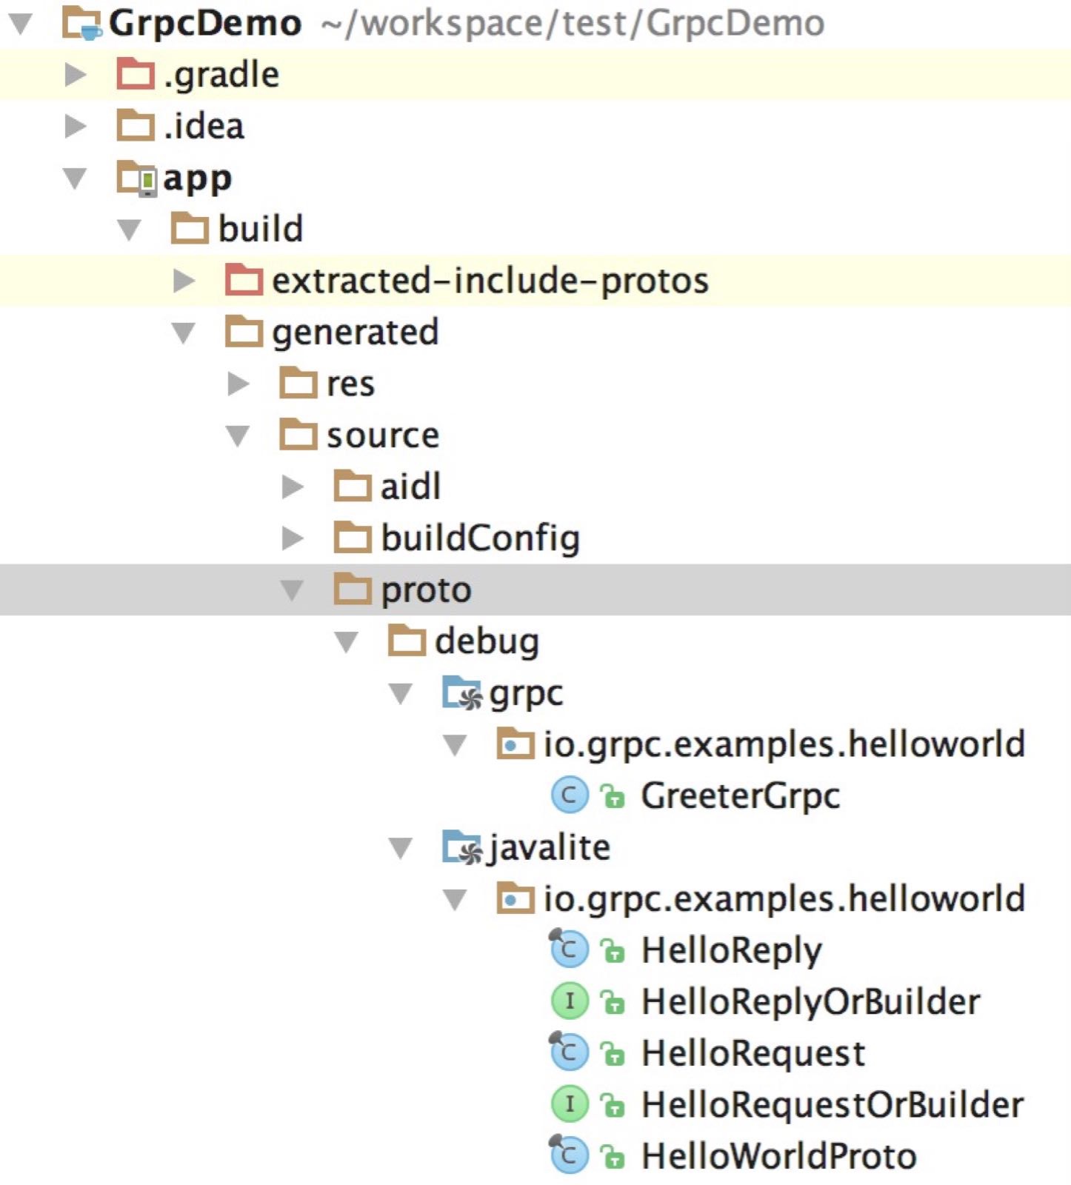Click the HelloWorldProto class icon
This screenshot has width=1071, height=1185.
coord(569,1155)
